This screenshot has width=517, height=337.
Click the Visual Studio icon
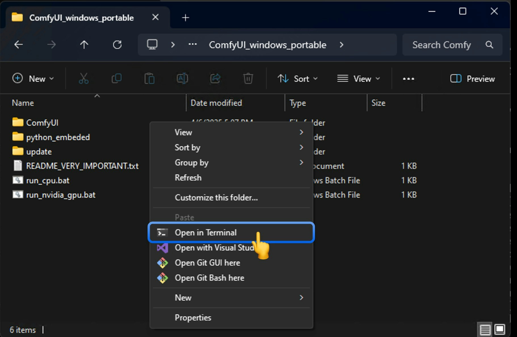point(162,248)
